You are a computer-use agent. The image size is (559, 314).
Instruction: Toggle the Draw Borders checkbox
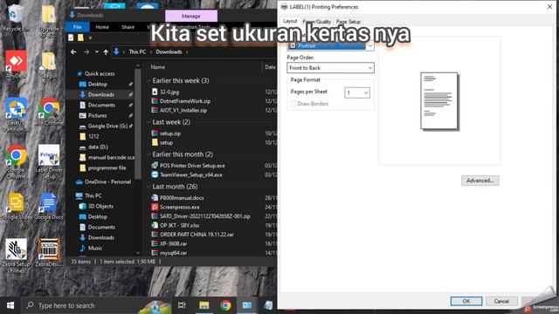pos(293,104)
